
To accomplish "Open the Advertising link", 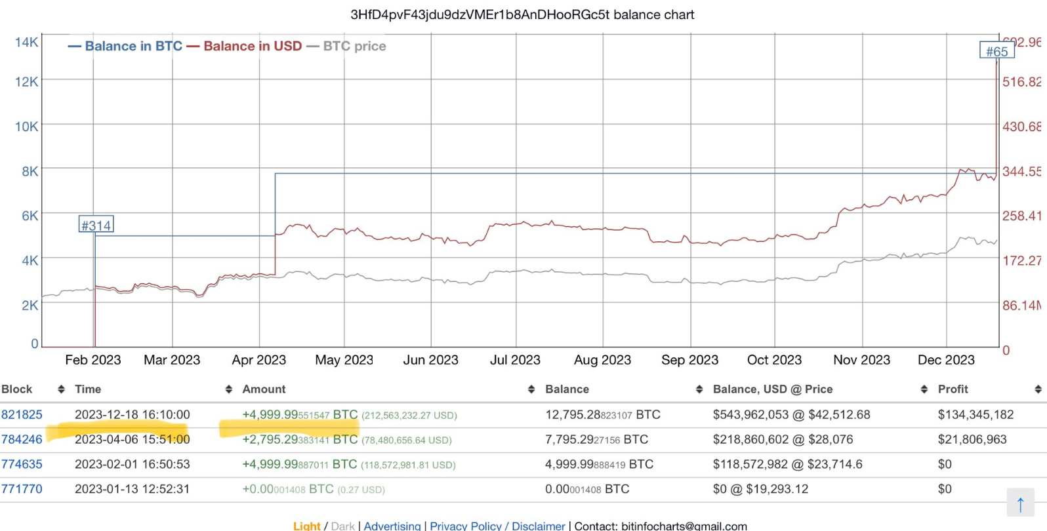I will pyautogui.click(x=392, y=526).
